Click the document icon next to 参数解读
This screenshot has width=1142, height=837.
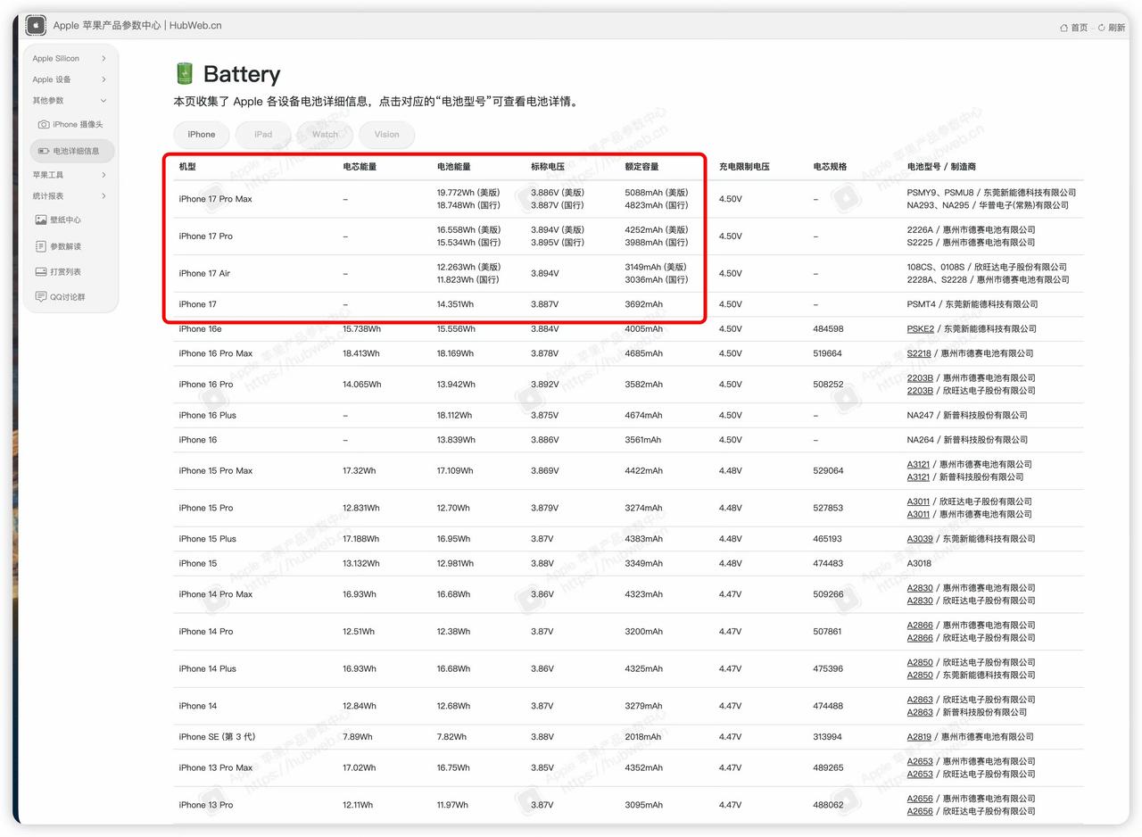coord(41,246)
